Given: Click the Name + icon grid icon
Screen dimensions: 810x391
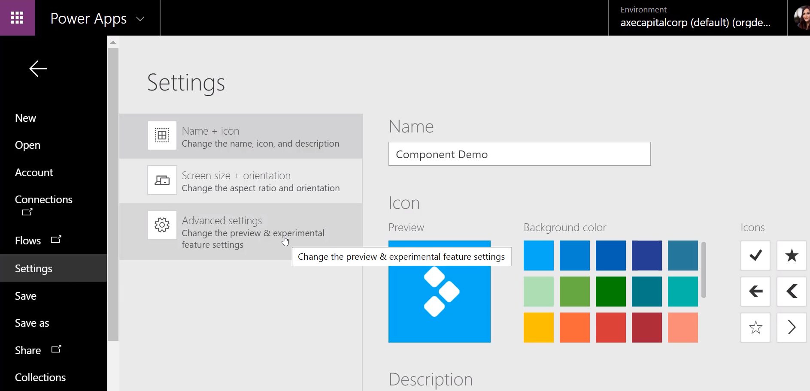Looking at the screenshot, I should (162, 135).
